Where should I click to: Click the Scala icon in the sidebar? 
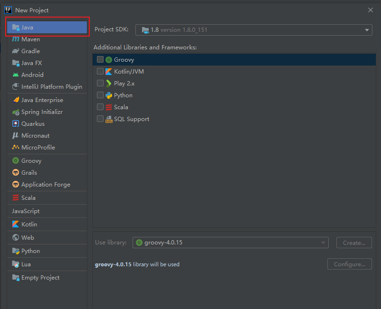point(16,197)
